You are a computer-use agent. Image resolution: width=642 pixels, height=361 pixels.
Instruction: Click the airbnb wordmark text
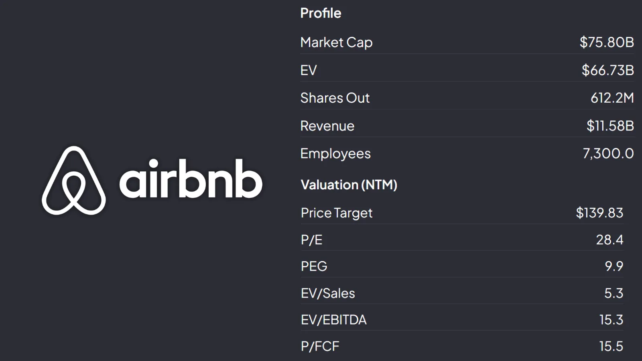(x=191, y=178)
